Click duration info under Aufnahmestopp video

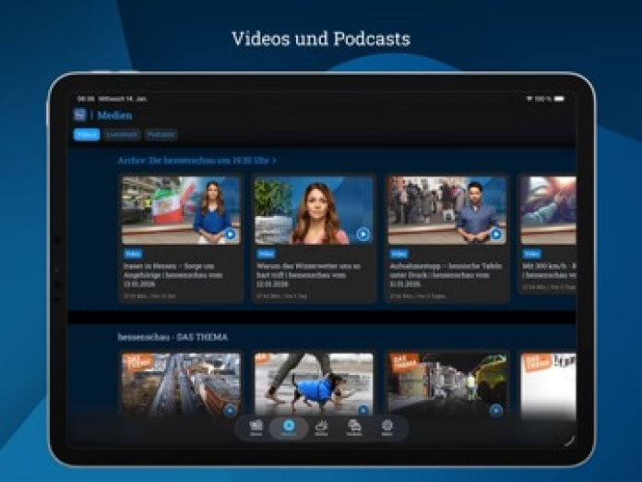click(x=418, y=295)
